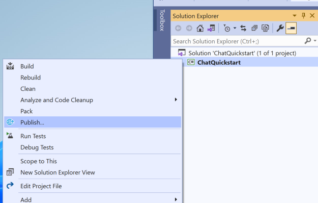318x203 pixels.
Task: Click the C# project icon beside ChatQuickstart
Action: [x=191, y=62]
